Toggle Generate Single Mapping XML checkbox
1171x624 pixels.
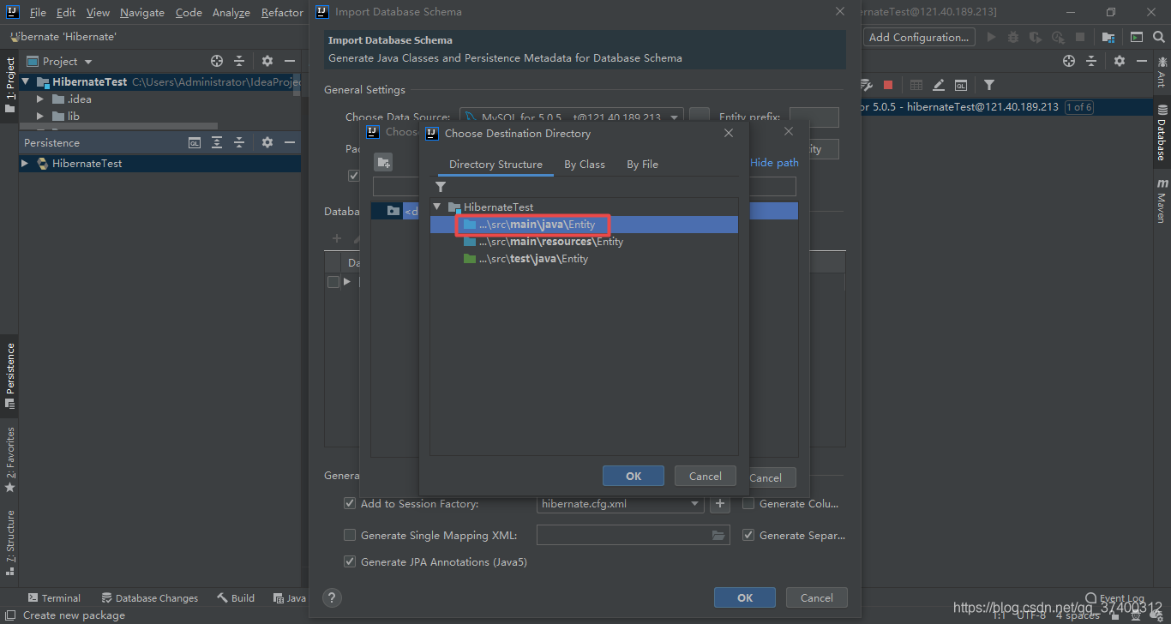click(x=350, y=536)
